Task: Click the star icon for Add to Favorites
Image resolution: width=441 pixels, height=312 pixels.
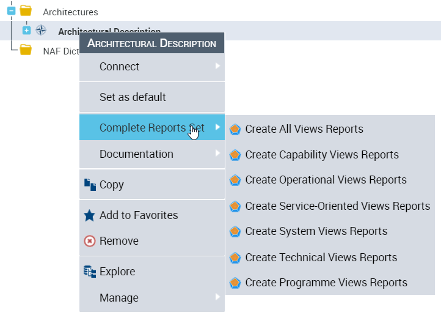Action: pyautogui.click(x=90, y=215)
